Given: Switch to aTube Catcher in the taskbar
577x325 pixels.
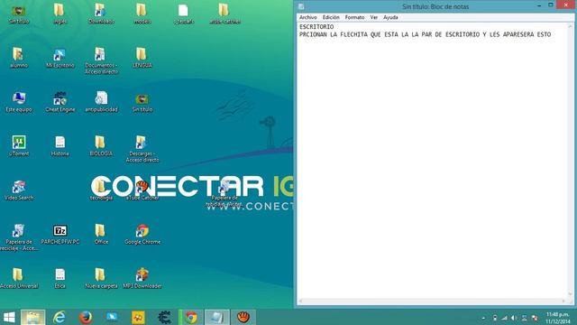Looking at the screenshot, I should click(243, 317).
